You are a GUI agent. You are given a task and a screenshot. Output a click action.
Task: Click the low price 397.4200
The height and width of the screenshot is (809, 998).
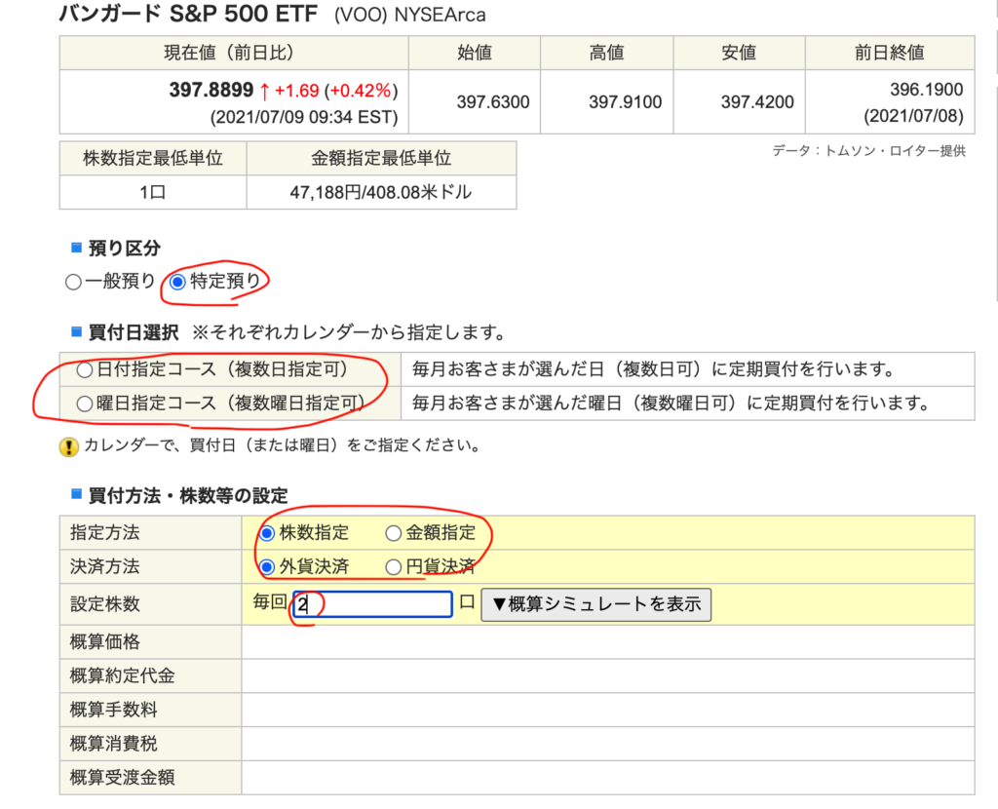[757, 101]
